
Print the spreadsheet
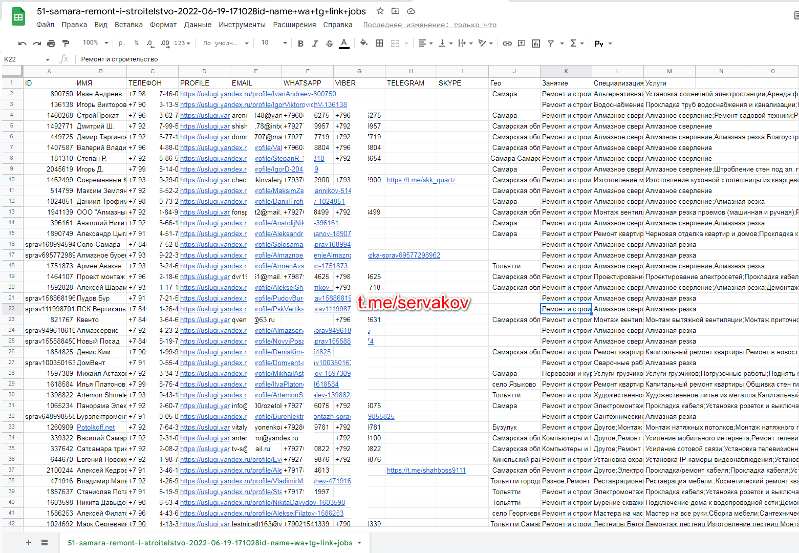[x=51, y=44]
